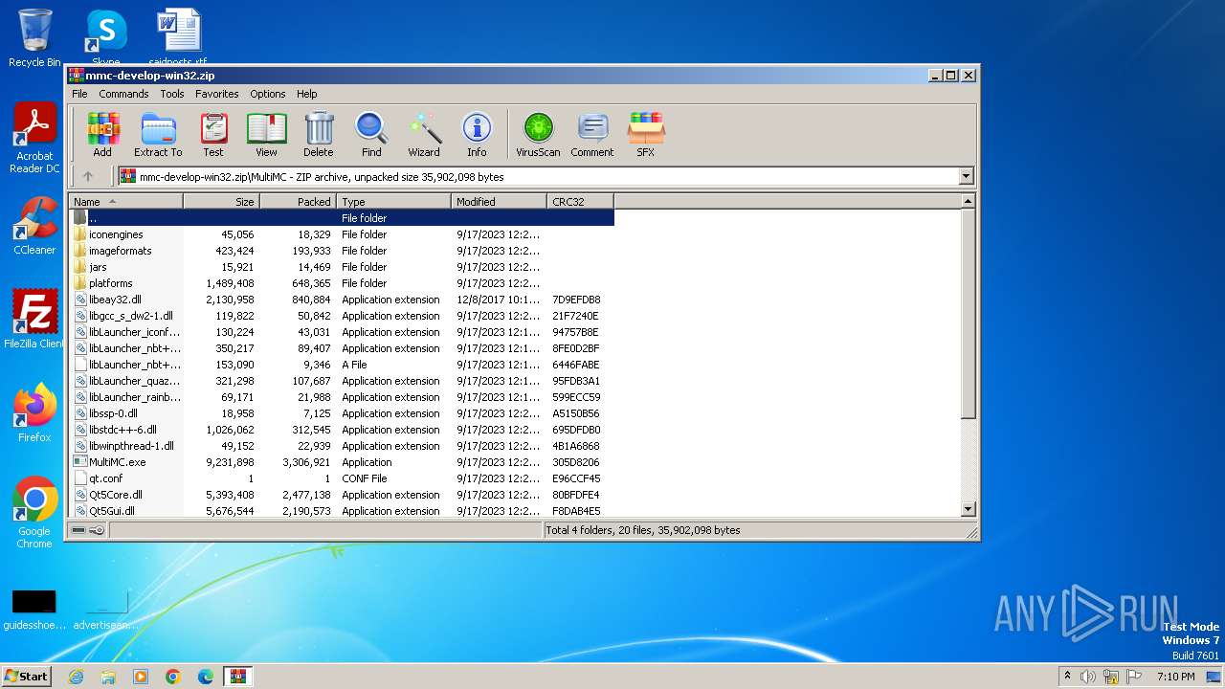1225x689 pixels.
Task: Start VirusScan on archive
Action: (x=538, y=135)
